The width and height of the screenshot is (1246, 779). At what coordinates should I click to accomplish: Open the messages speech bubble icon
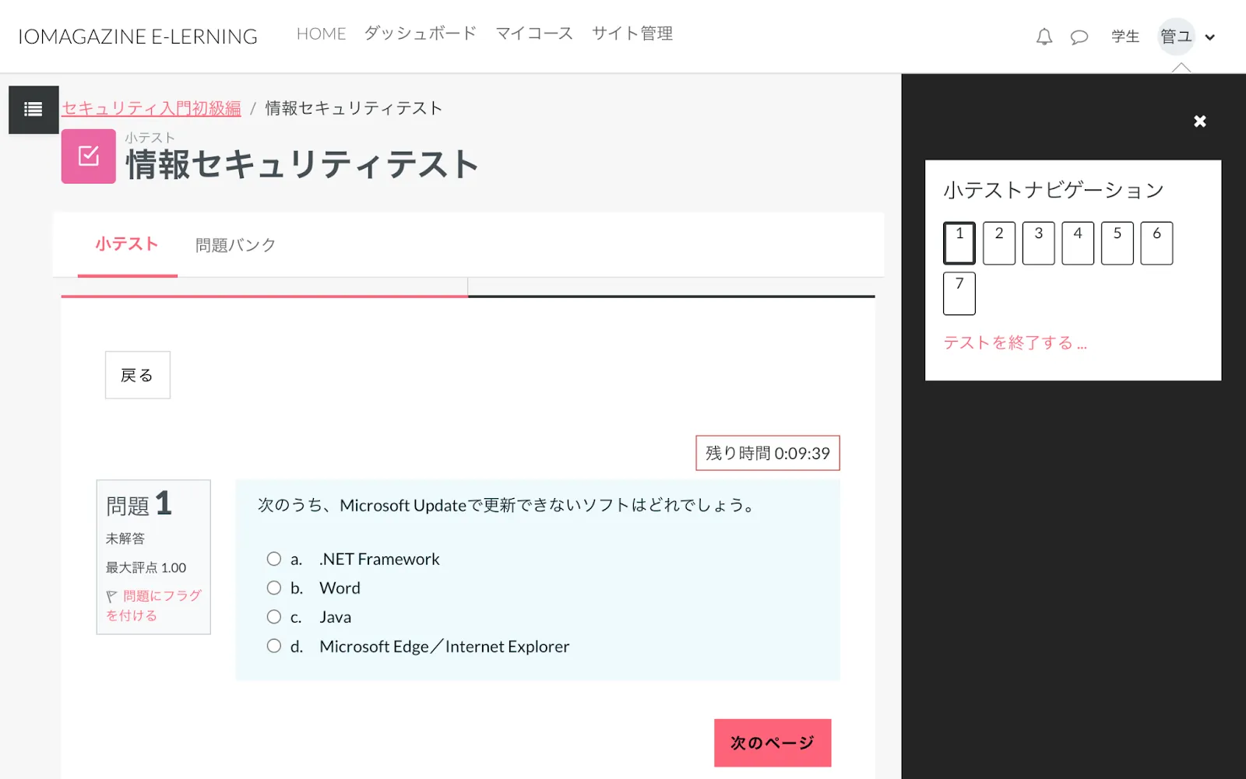coord(1079,37)
